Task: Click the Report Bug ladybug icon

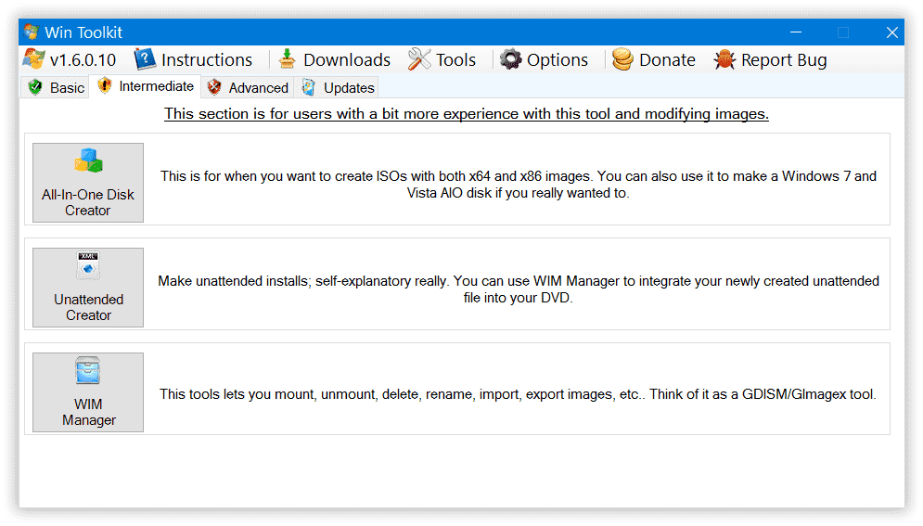Action: click(x=724, y=59)
